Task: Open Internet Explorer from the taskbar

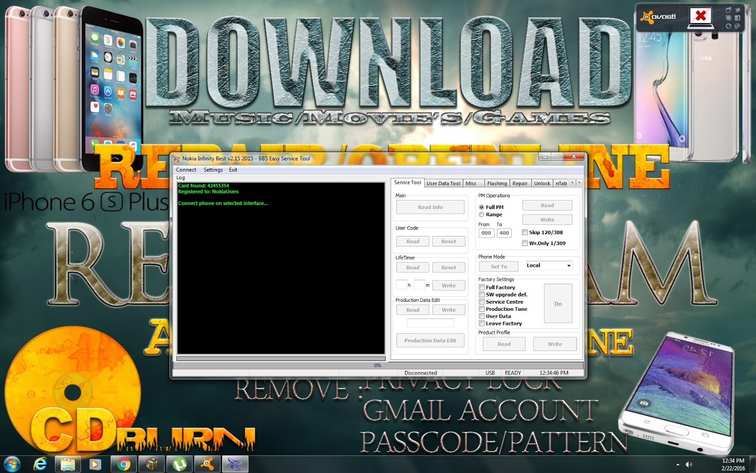Action: pyautogui.click(x=40, y=464)
